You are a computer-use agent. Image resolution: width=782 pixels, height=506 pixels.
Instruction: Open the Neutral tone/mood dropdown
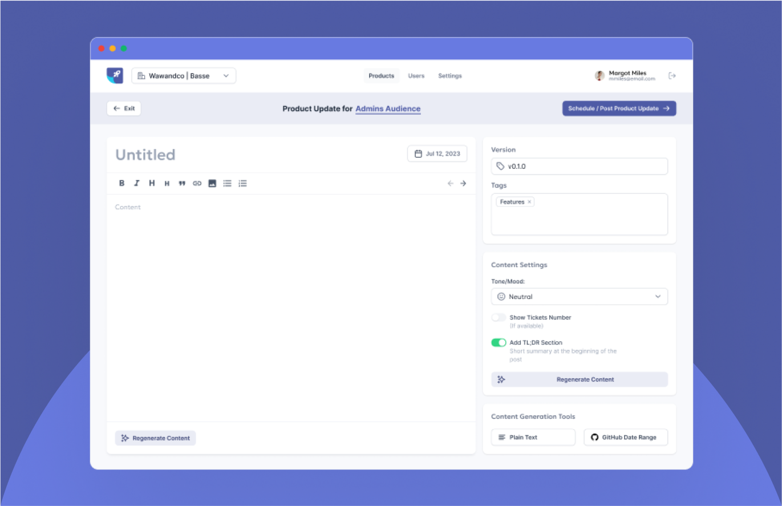tap(579, 297)
